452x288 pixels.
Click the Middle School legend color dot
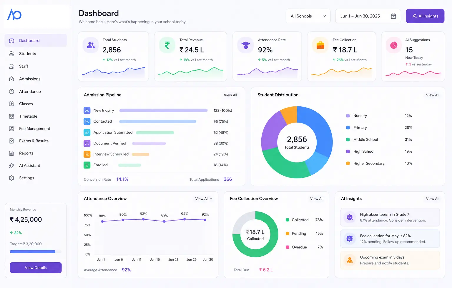click(348, 140)
